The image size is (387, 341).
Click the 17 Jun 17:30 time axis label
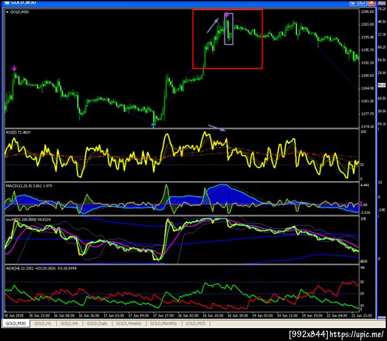click(x=163, y=316)
